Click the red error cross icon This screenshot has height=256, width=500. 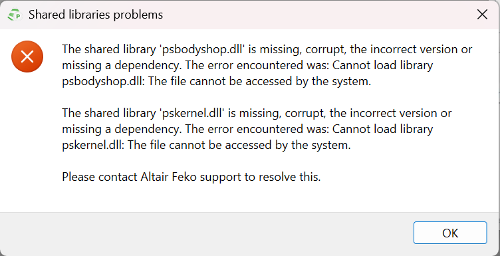click(x=27, y=57)
